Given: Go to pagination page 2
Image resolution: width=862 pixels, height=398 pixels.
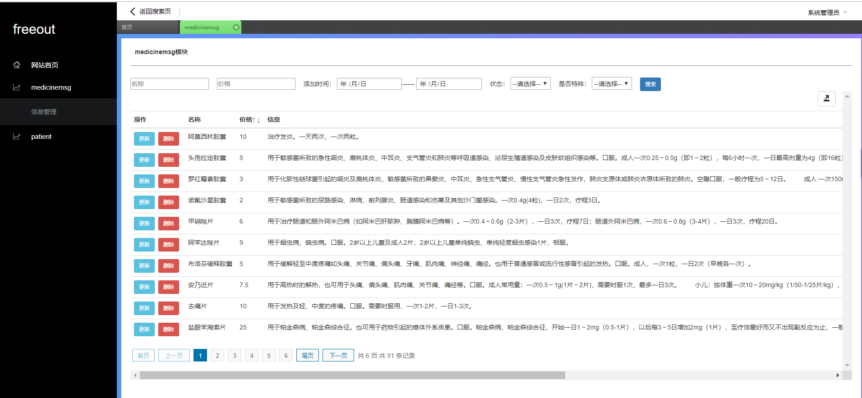Looking at the screenshot, I should pos(217,356).
